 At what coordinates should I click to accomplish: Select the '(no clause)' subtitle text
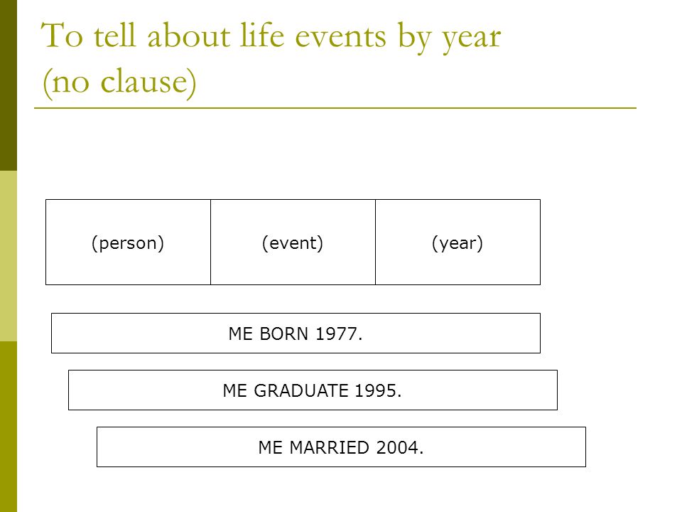(119, 82)
